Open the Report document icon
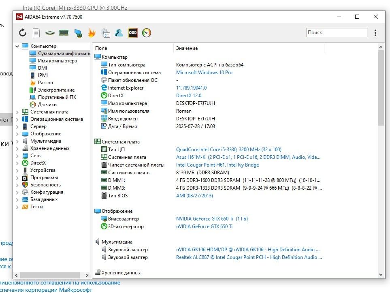390x293 pixels. click(x=36, y=32)
